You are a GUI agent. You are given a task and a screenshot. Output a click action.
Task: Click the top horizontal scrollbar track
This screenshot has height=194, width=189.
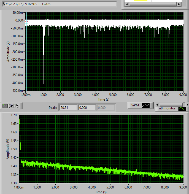click(x=153, y=4)
